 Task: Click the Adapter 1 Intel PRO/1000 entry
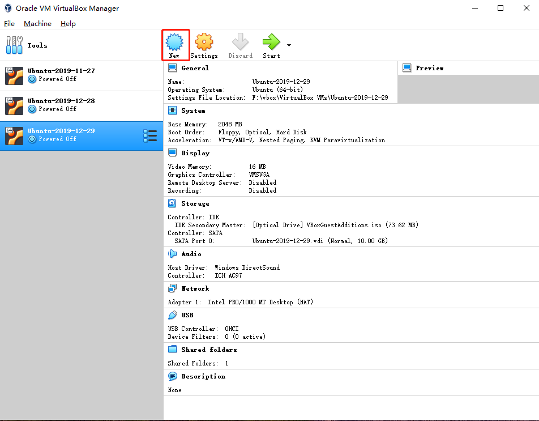(x=260, y=302)
